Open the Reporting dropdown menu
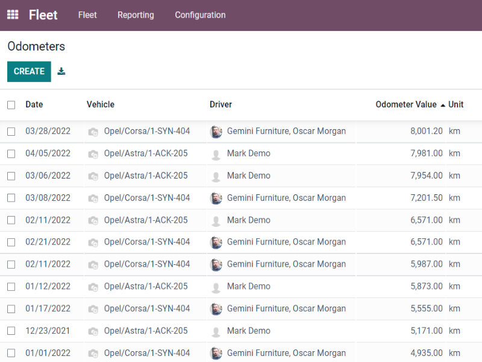This screenshot has height=362, width=482. (x=136, y=14)
